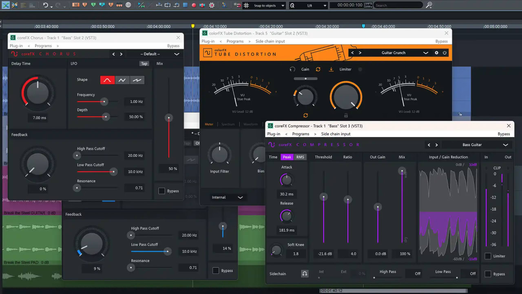Toggle the Tap button in the Chorus LFO section
The image size is (522, 294).
pyautogui.click(x=144, y=64)
